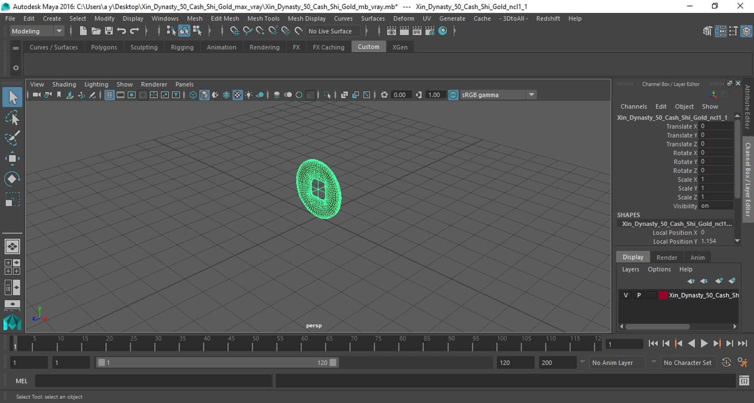754x403 pixels.
Task: Open the Deform menu
Action: [x=403, y=18]
